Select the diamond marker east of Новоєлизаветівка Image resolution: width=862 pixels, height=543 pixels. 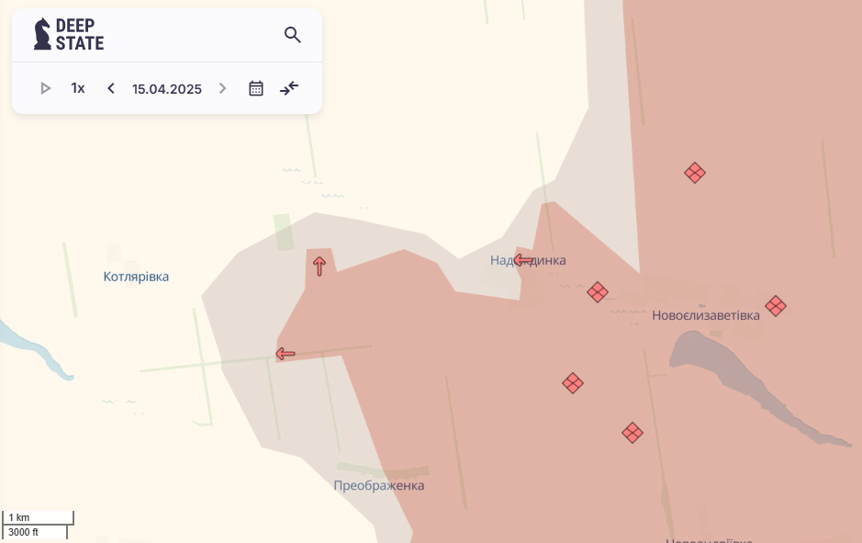(x=776, y=306)
